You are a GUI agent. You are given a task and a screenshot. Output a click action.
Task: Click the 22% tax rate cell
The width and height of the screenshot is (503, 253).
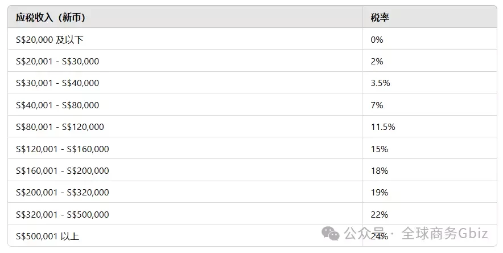pyautogui.click(x=430, y=214)
